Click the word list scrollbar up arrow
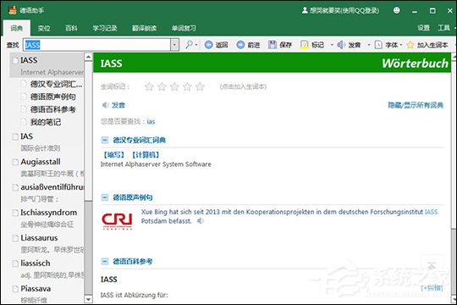457x305 pixels. point(88,57)
